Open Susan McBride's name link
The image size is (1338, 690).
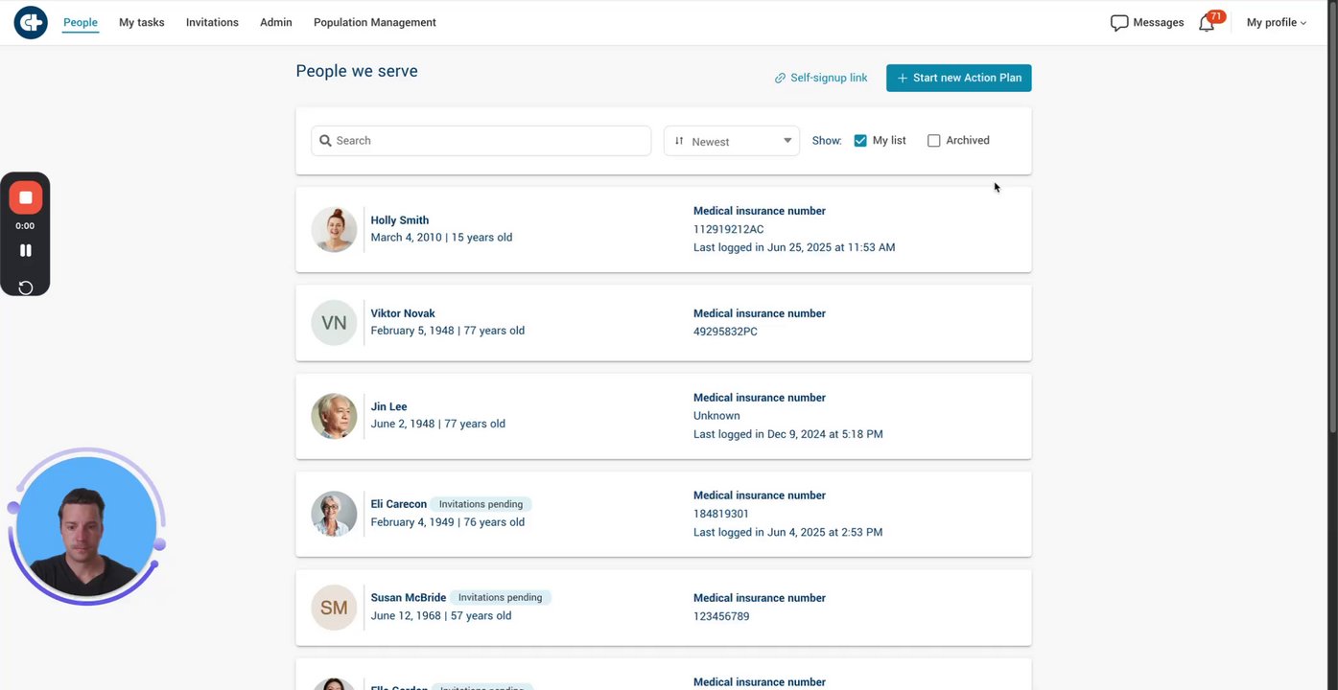[x=409, y=598]
